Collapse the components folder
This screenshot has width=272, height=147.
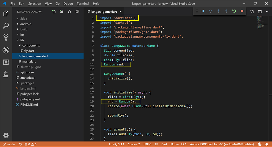(x=31, y=46)
